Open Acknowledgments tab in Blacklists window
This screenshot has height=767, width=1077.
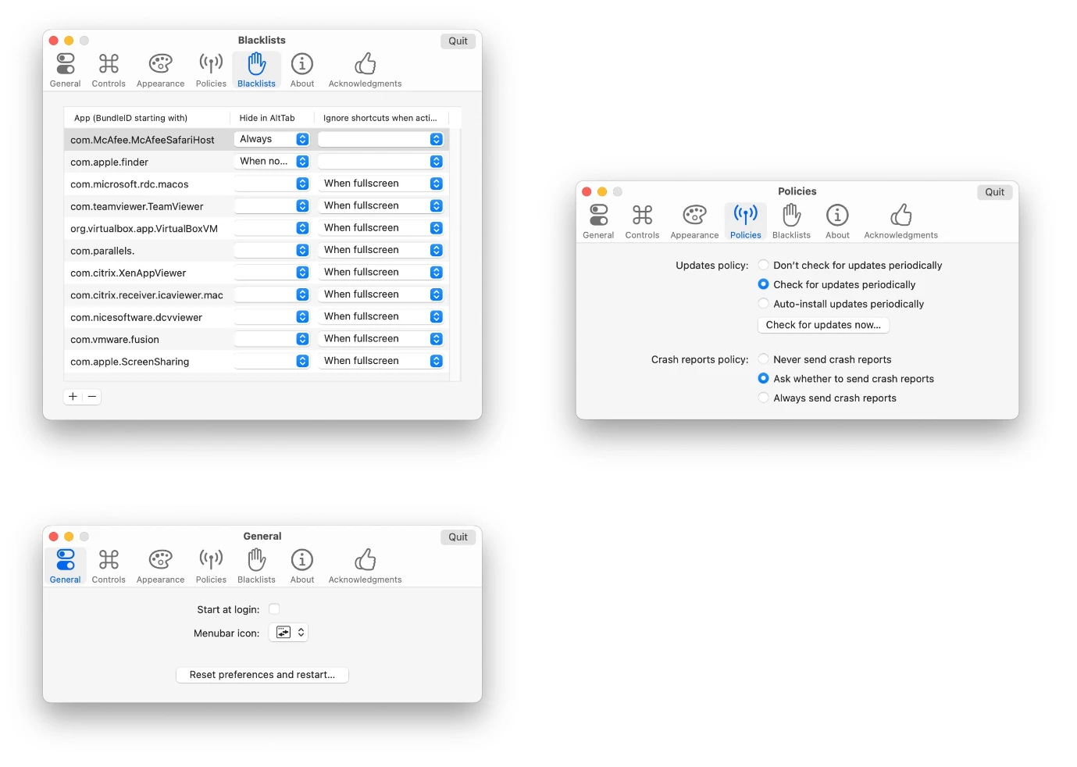(365, 70)
